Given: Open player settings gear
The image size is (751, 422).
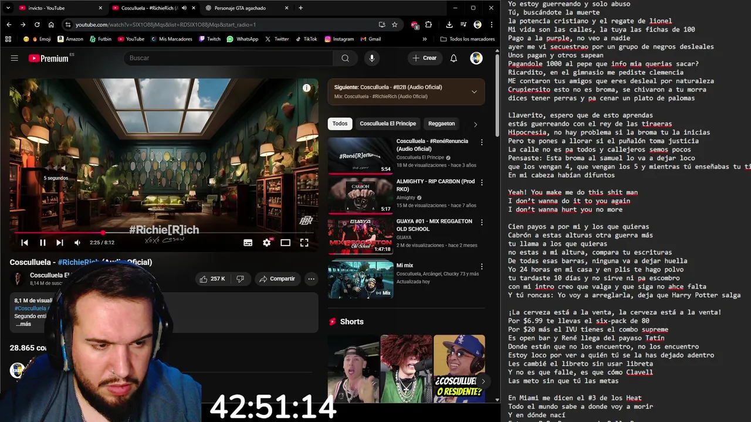Looking at the screenshot, I should [267, 243].
